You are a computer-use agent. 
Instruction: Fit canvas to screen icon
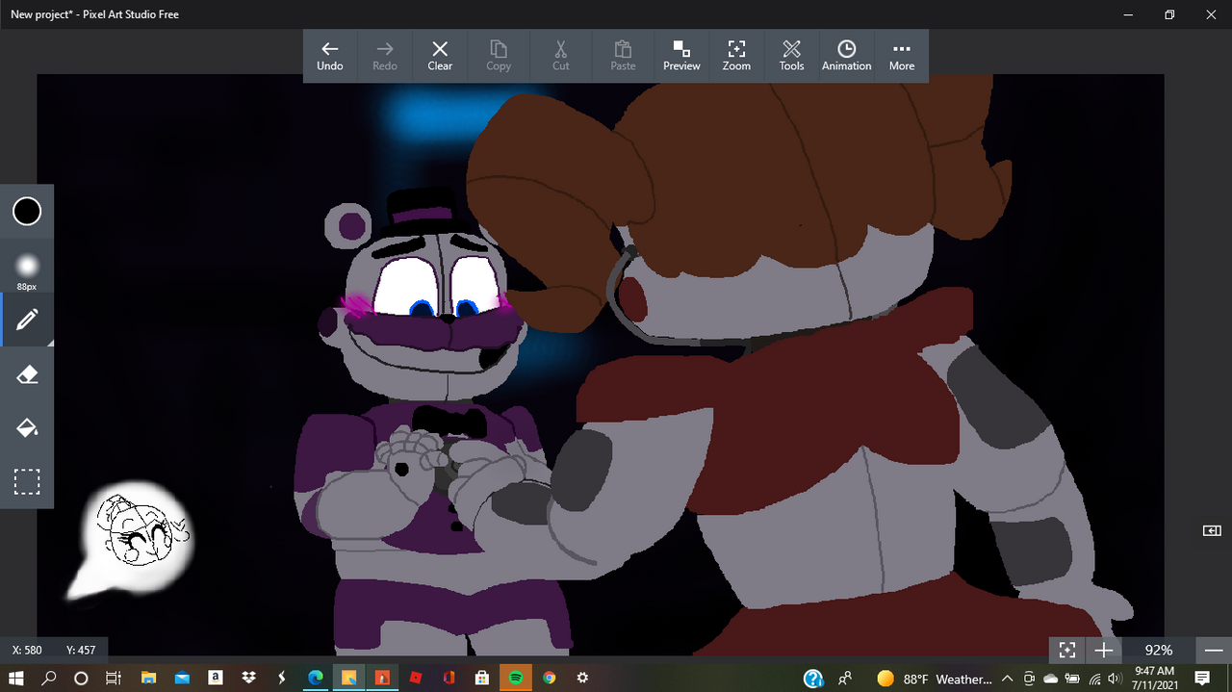tap(1066, 650)
